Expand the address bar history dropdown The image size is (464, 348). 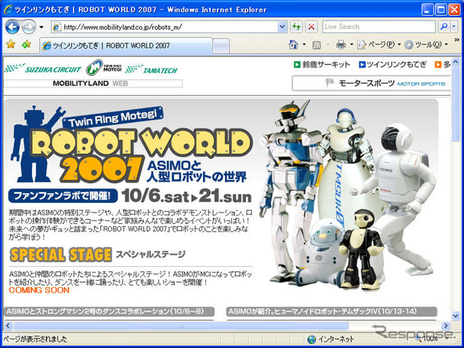282,28
